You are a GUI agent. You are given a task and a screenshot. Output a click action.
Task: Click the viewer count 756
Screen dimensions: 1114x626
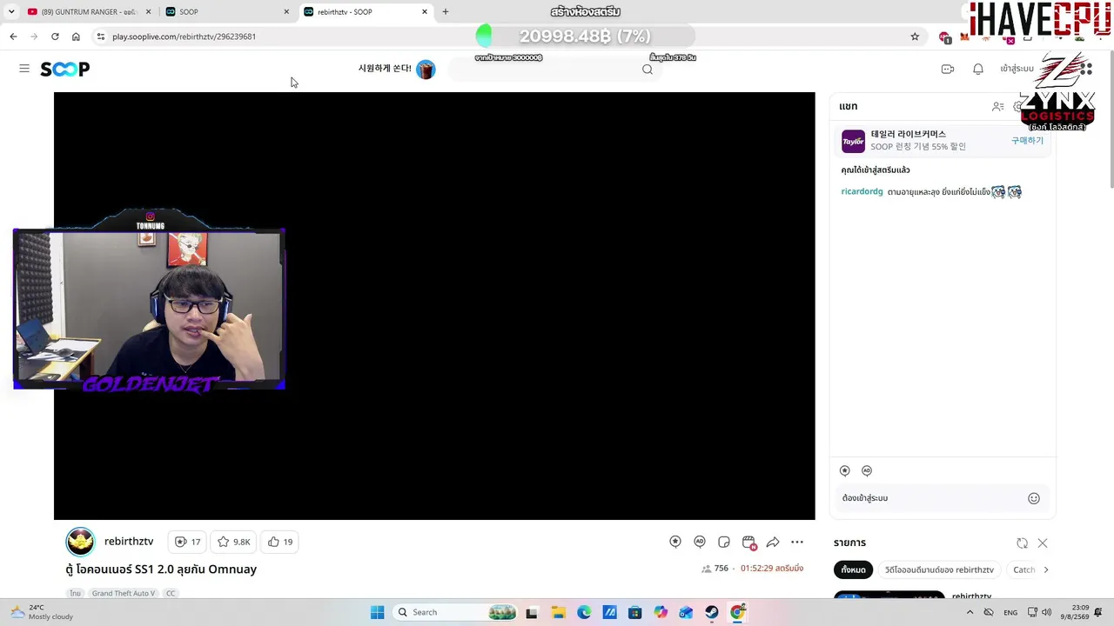coord(715,569)
